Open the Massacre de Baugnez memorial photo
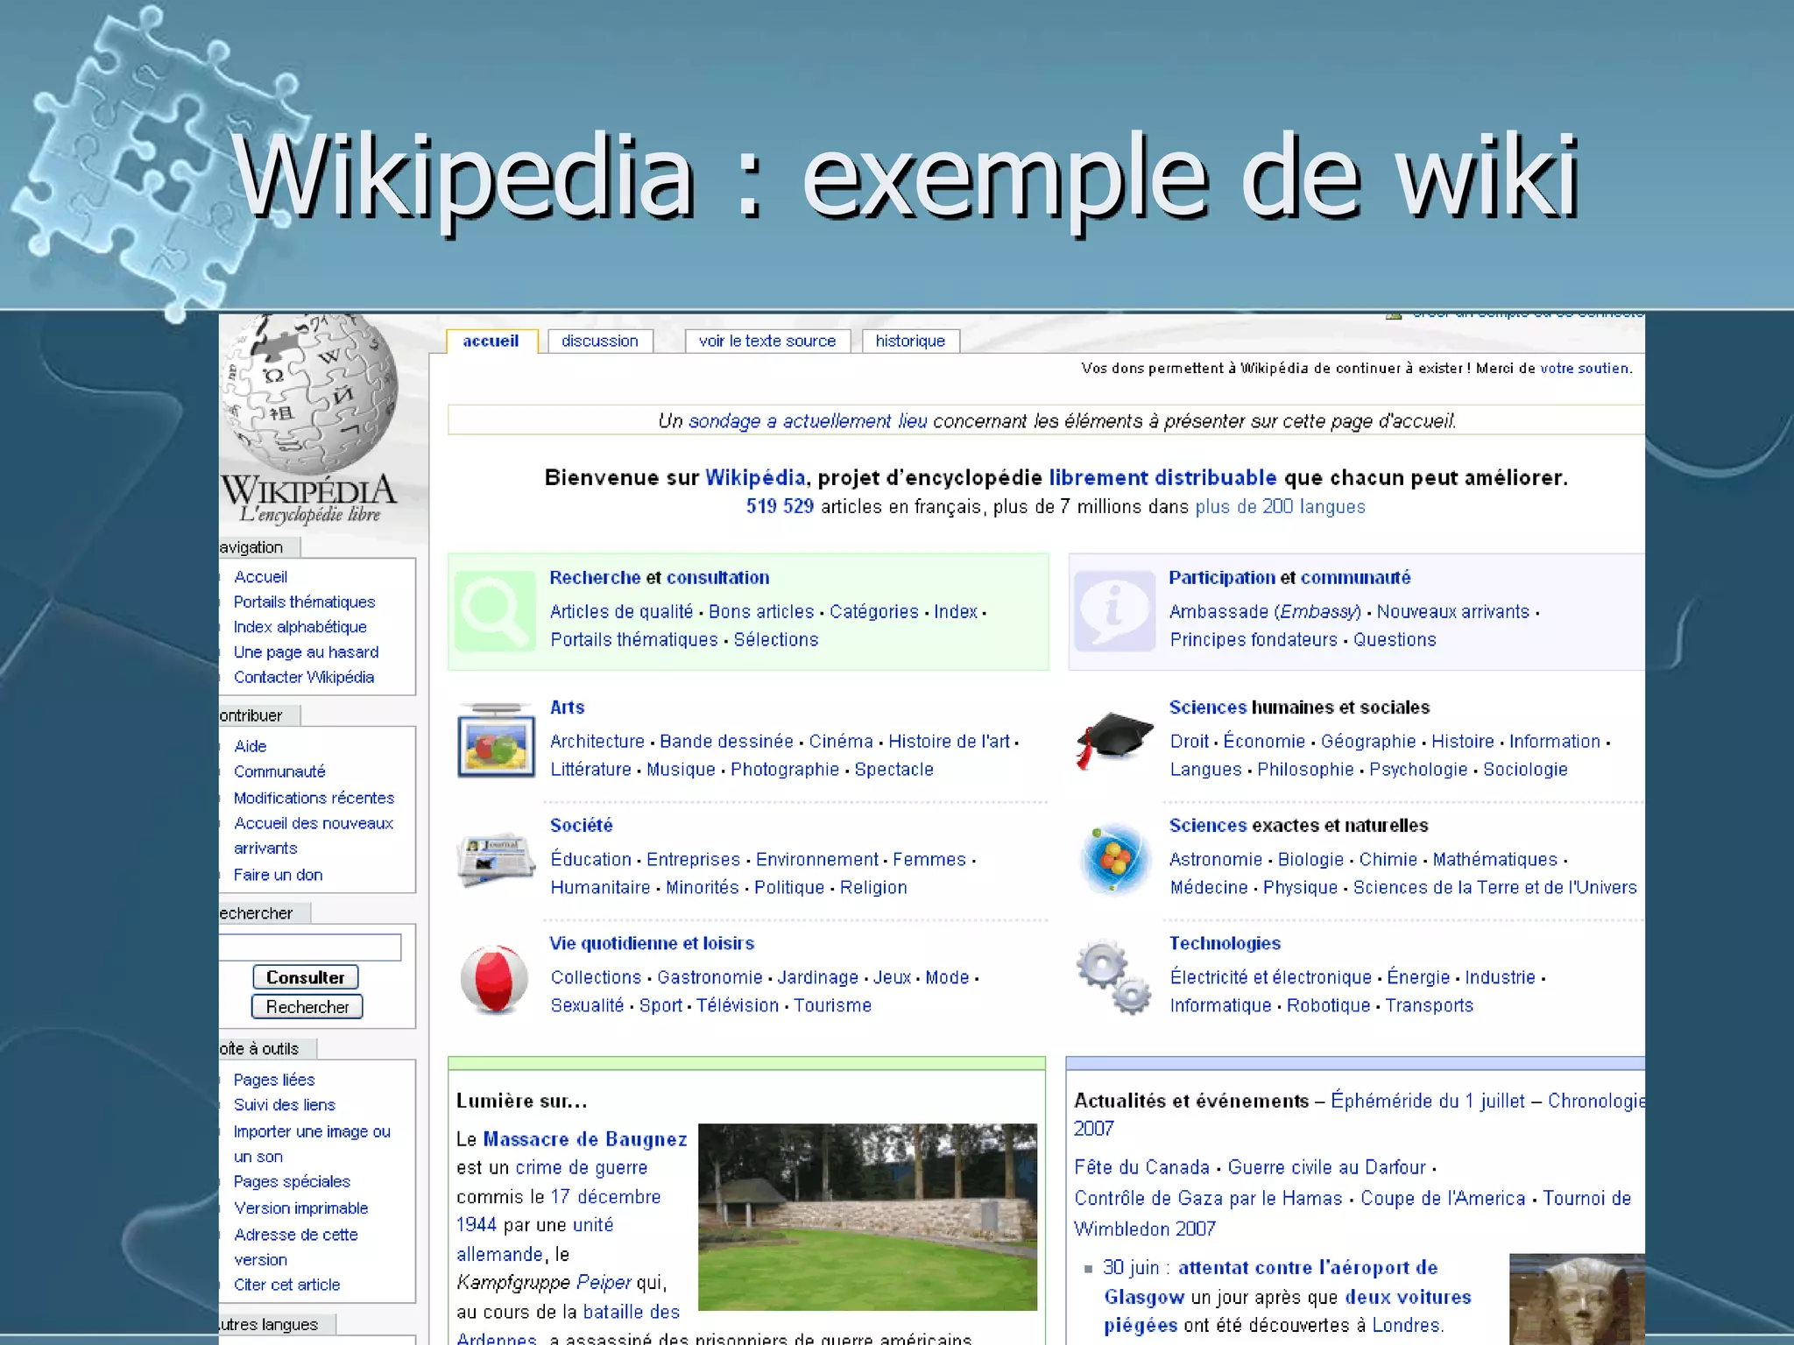 pos(867,1217)
